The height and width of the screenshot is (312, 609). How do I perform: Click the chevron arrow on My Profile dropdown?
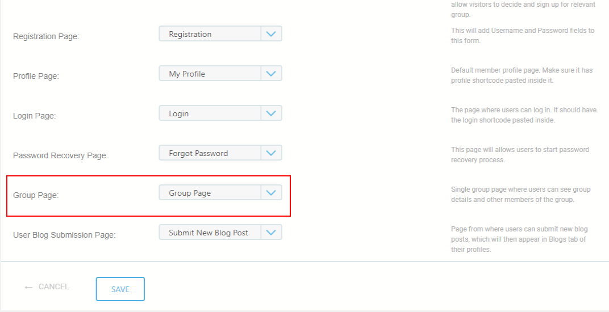(271, 74)
